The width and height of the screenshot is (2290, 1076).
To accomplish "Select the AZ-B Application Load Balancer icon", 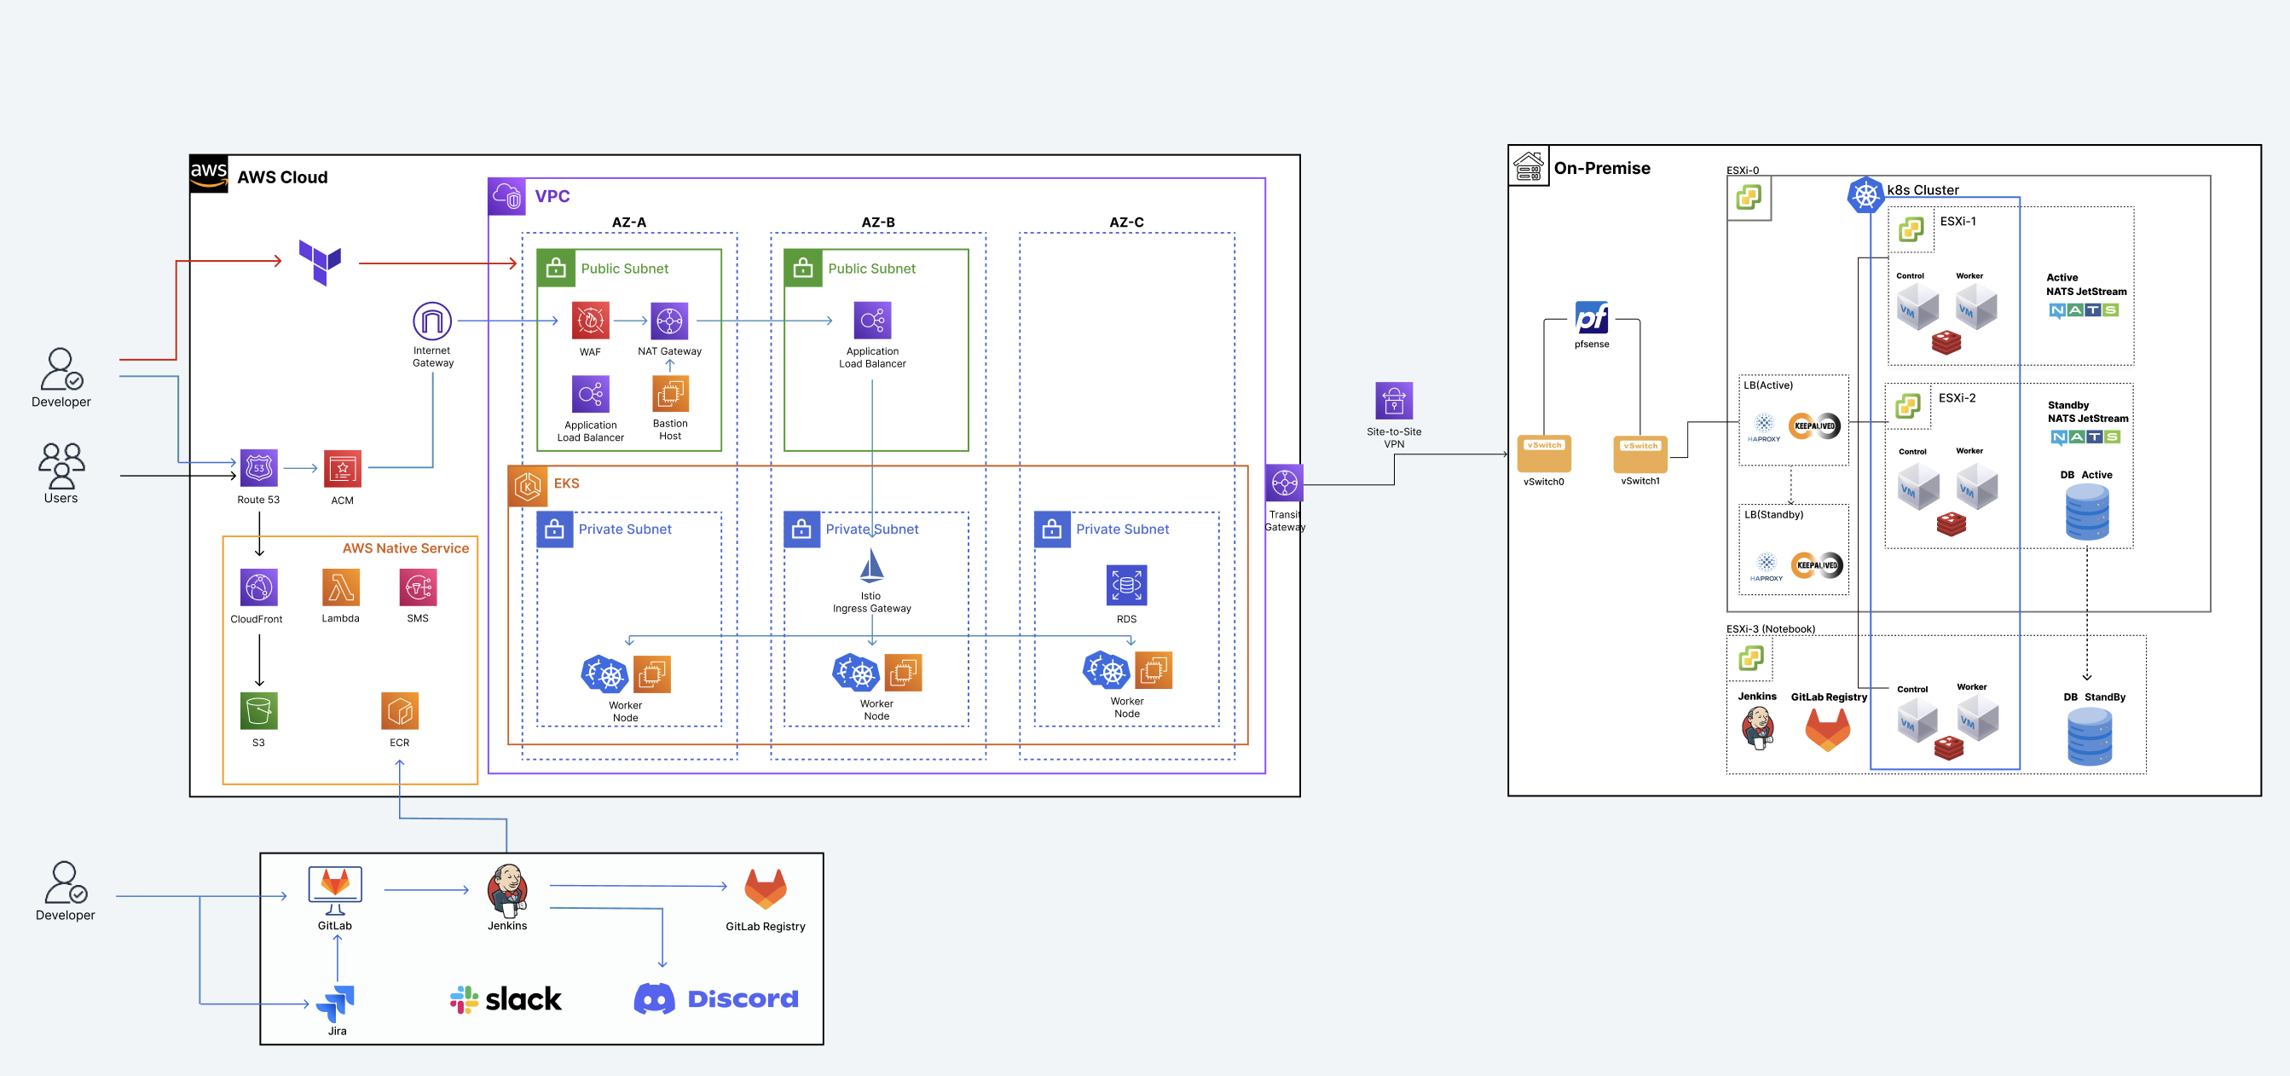I will [x=872, y=320].
